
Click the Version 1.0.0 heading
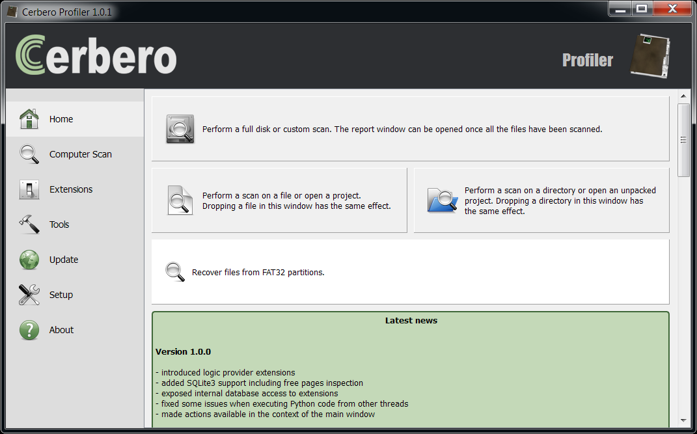coord(183,352)
